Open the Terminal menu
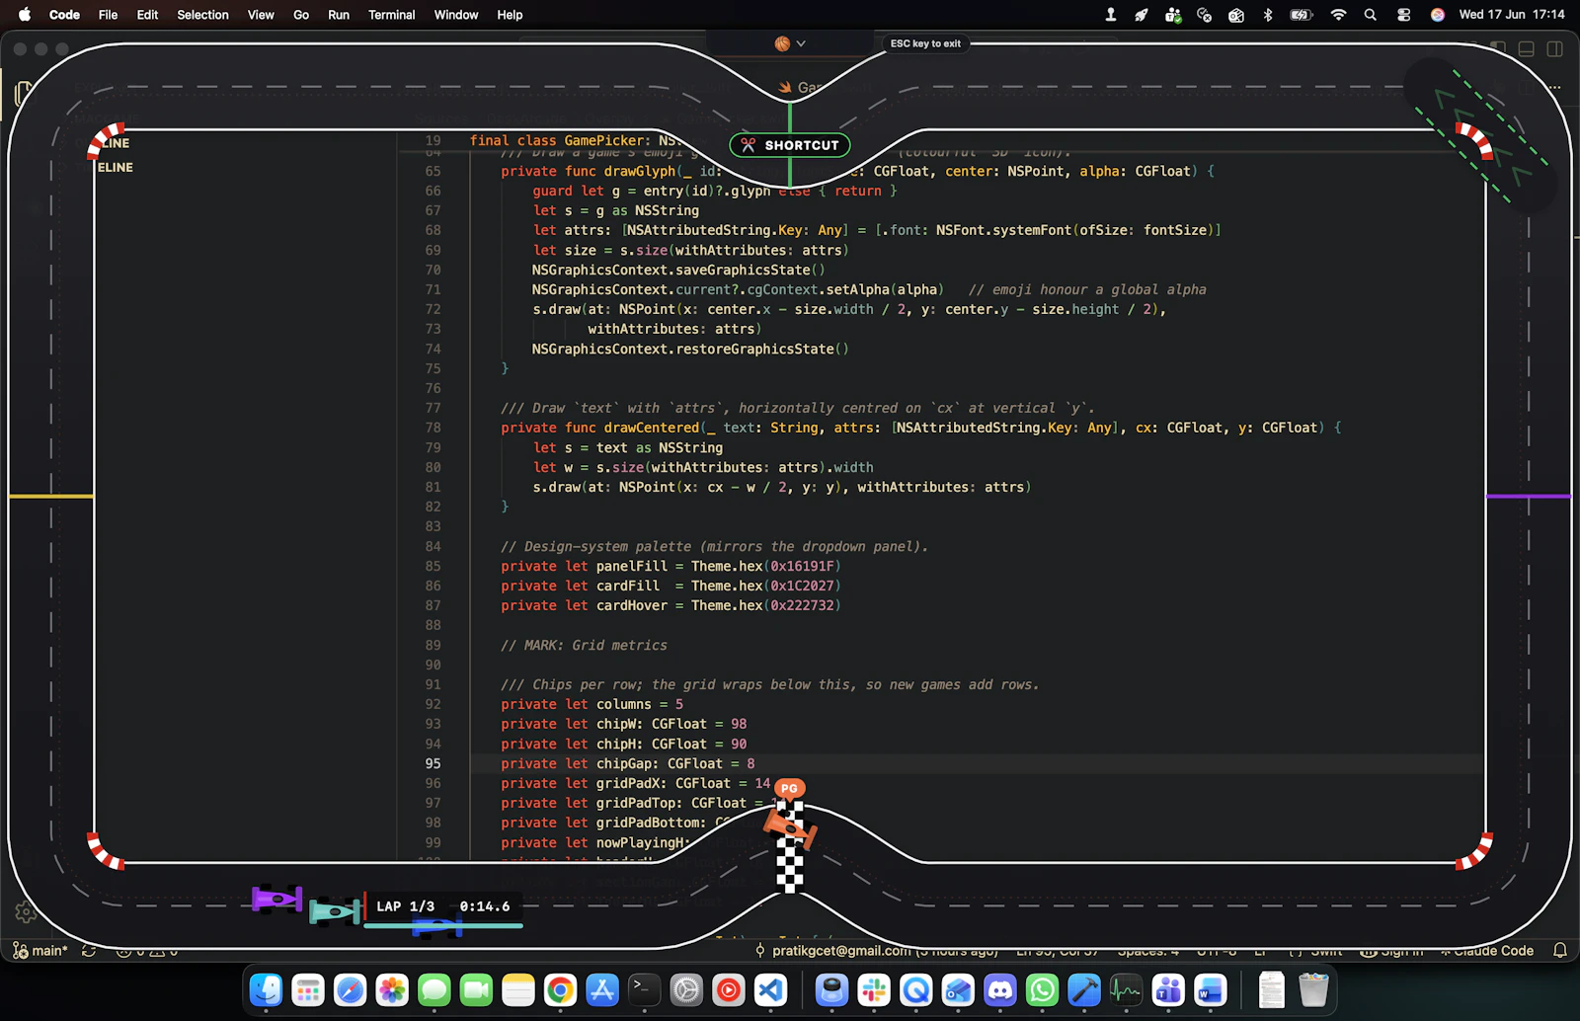The image size is (1580, 1021). pos(391,15)
